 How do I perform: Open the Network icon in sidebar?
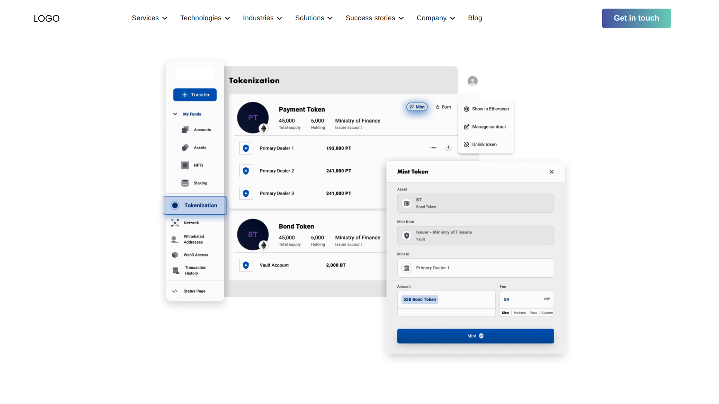[x=175, y=223]
